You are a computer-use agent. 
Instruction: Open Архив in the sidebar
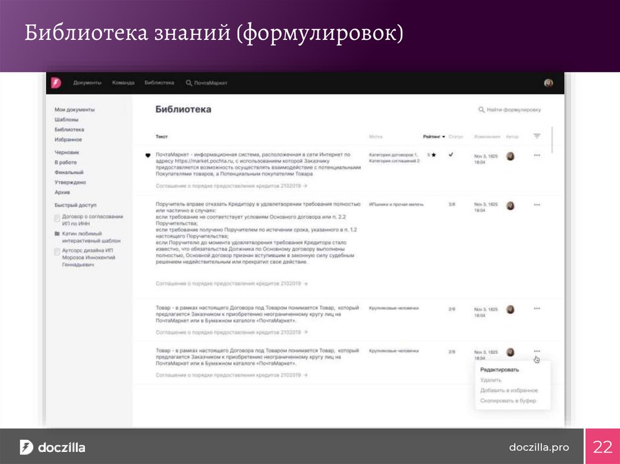tap(62, 192)
